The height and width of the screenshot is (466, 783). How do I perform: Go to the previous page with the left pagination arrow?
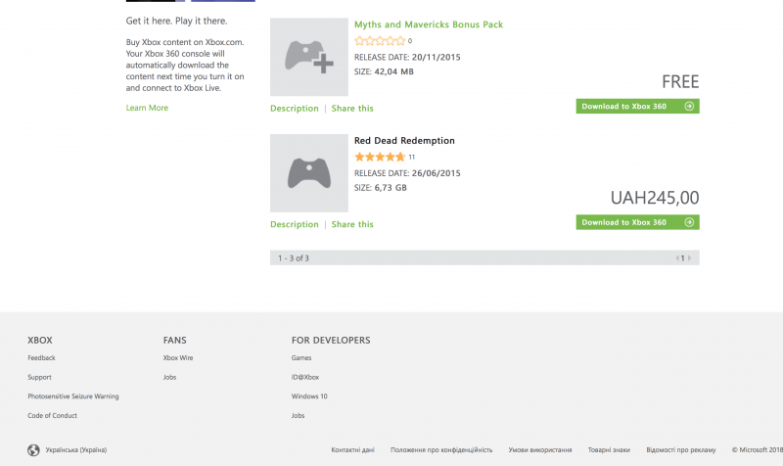pos(677,258)
